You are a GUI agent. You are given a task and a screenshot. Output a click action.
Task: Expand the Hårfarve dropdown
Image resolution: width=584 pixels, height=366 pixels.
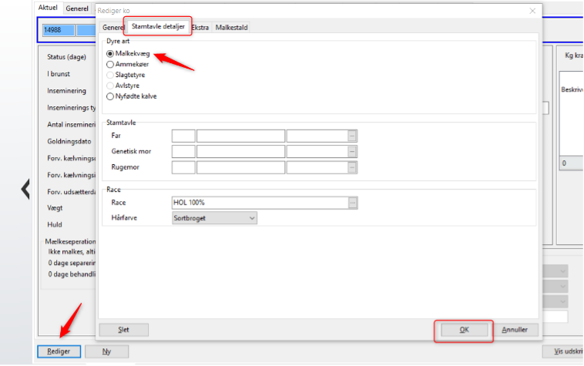point(251,218)
